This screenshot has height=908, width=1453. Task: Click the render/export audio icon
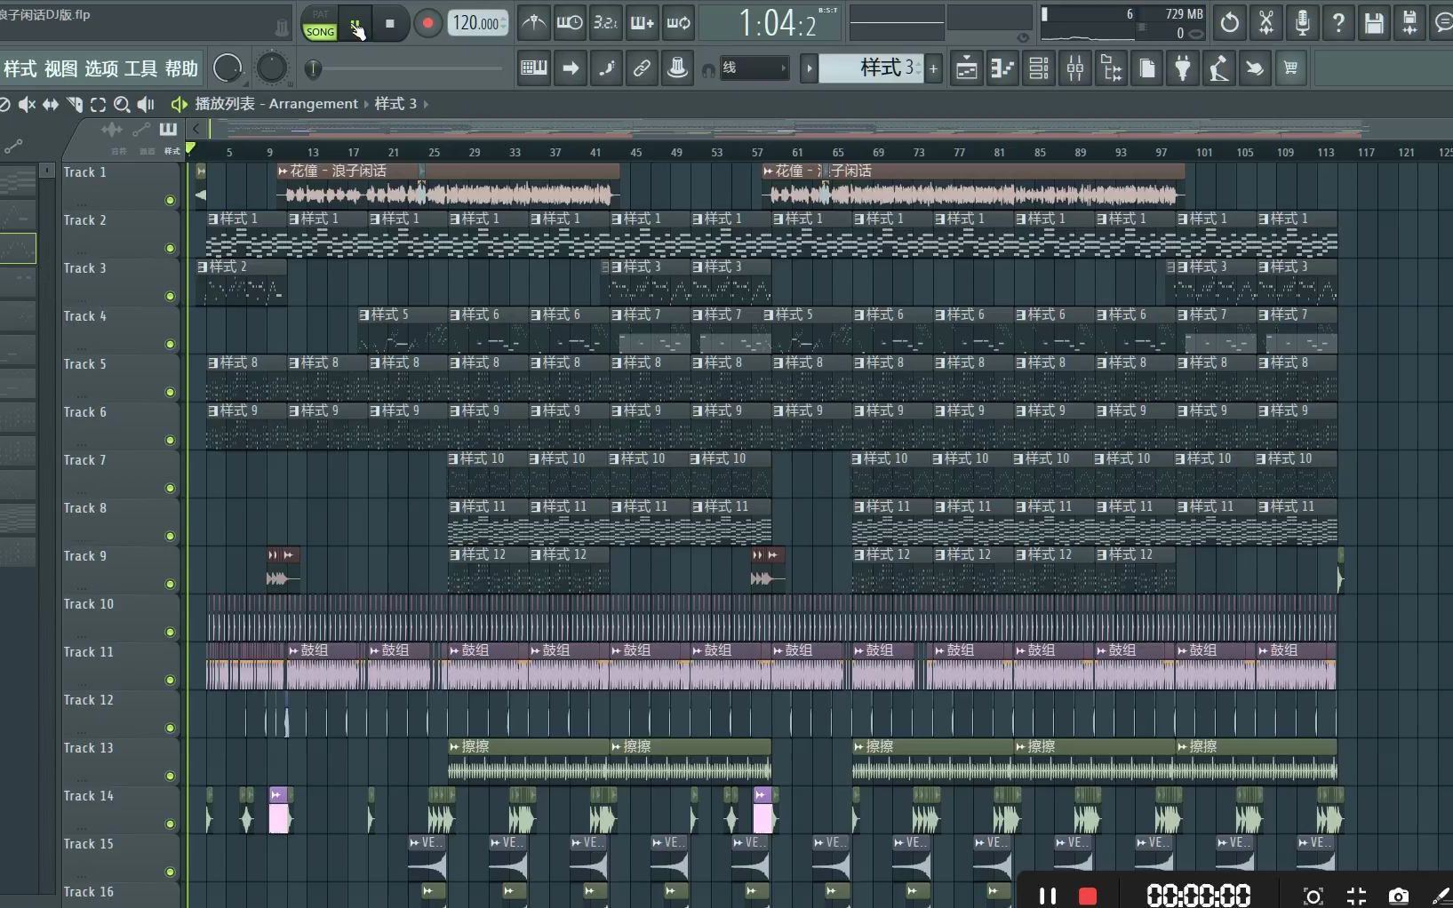tap(1409, 23)
